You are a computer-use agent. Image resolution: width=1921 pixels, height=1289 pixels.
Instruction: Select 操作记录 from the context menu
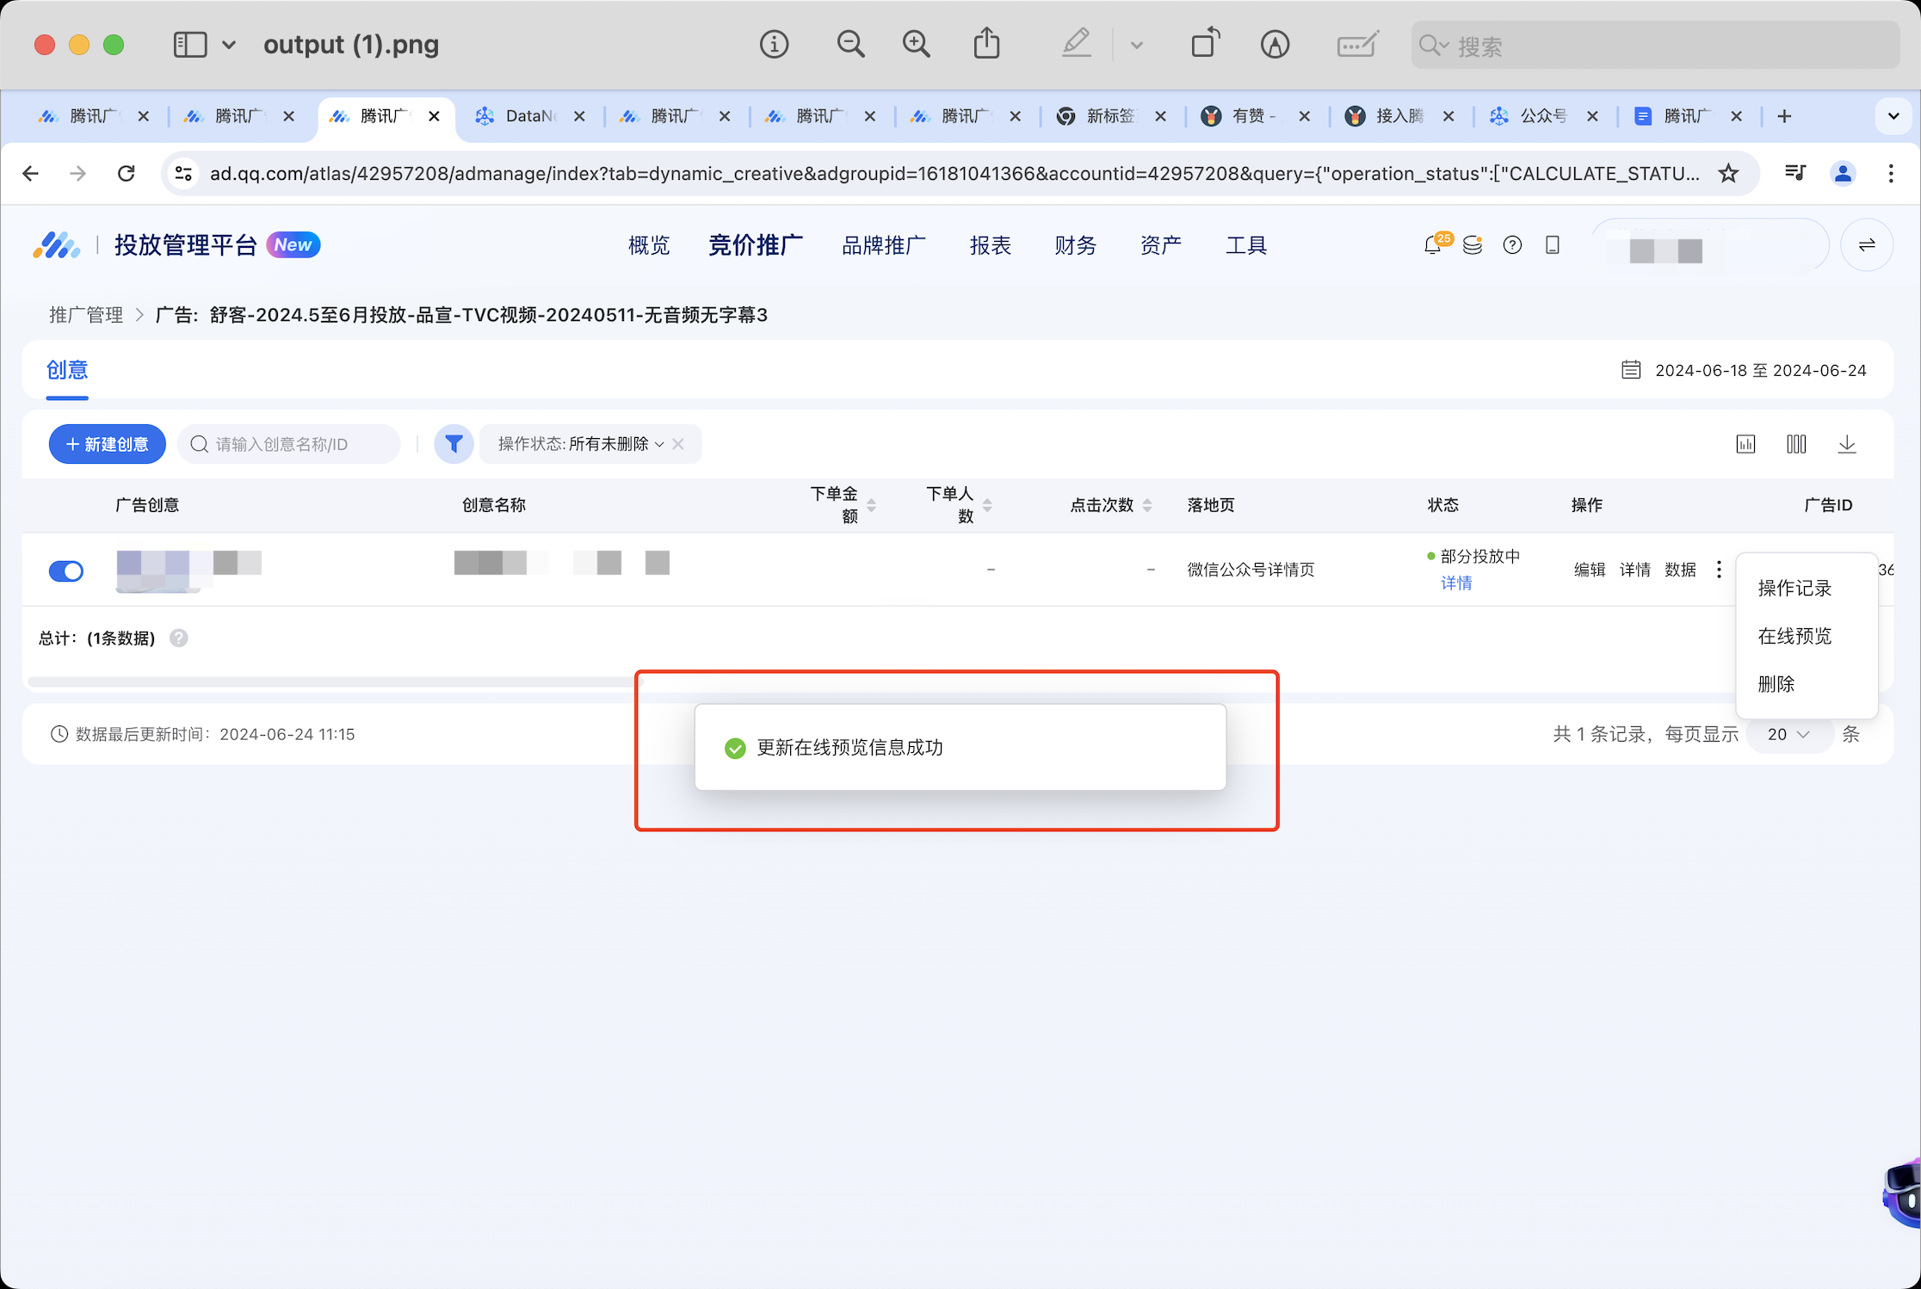[1794, 588]
